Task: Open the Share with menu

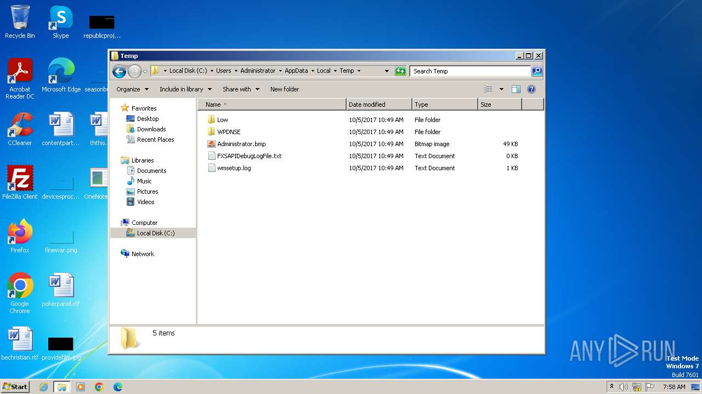Action: point(241,89)
